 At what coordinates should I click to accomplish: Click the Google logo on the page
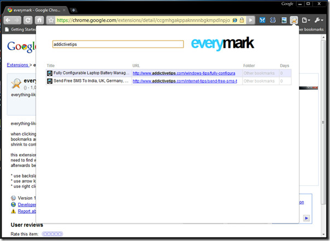pyautogui.click(x=21, y=47)
